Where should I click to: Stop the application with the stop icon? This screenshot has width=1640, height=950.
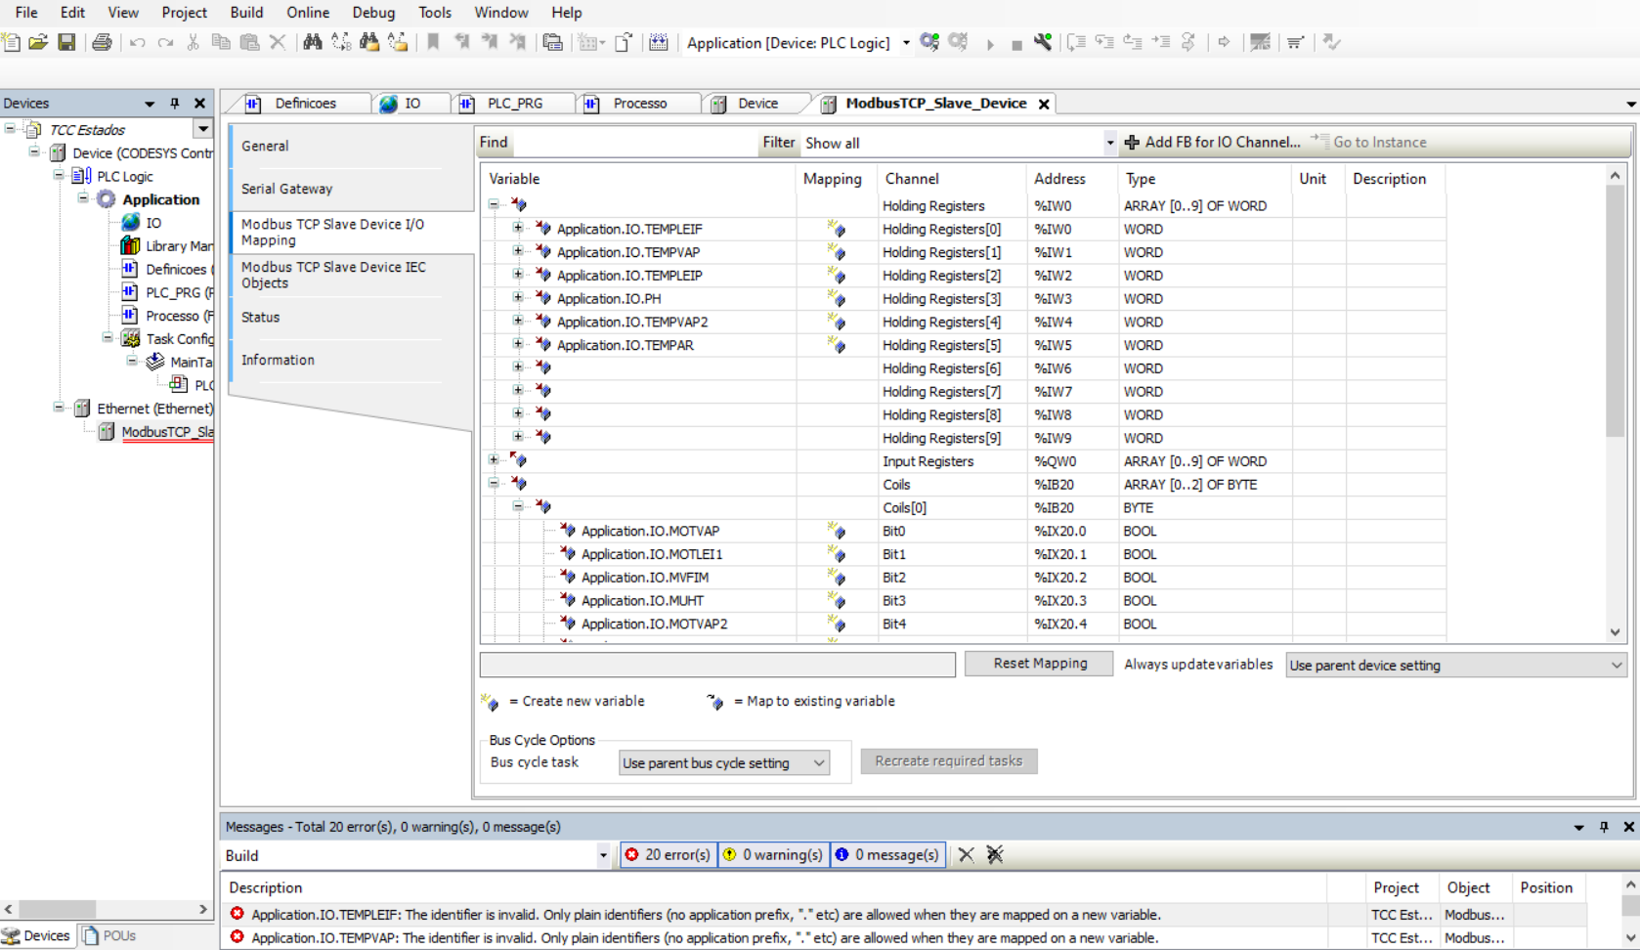(1016, 43)
